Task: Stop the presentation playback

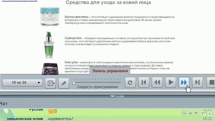Action: coord(211,82)
